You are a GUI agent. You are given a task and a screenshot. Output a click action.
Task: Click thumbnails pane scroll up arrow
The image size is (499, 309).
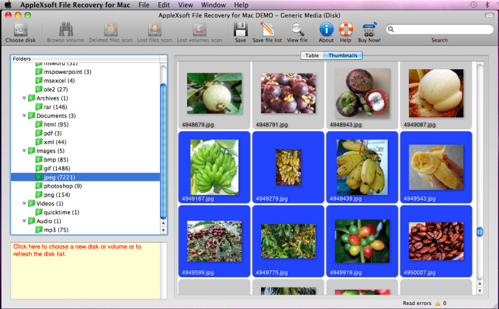479,283
